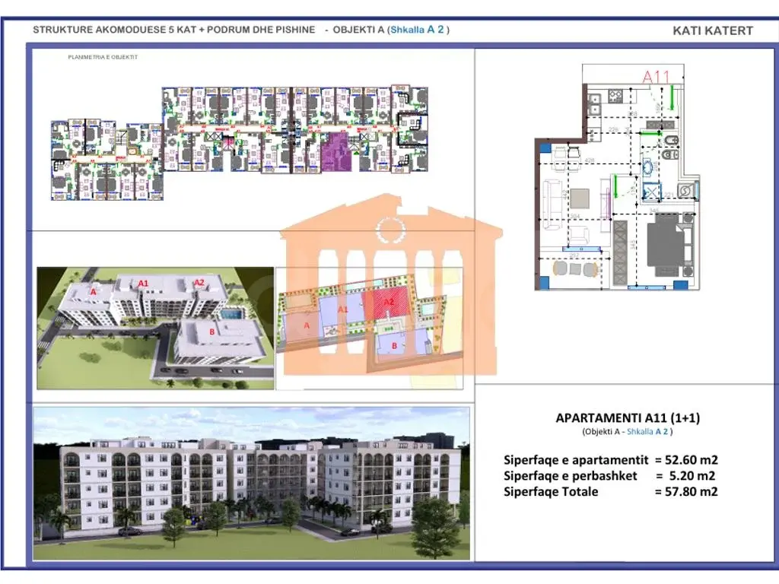Click the KATI KATERT heading
This screenshot has height=584, width=779.
coord(712,30)
